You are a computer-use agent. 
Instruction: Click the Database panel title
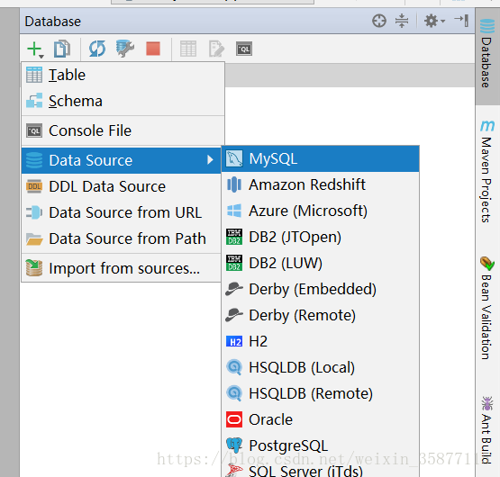[53, 22]
